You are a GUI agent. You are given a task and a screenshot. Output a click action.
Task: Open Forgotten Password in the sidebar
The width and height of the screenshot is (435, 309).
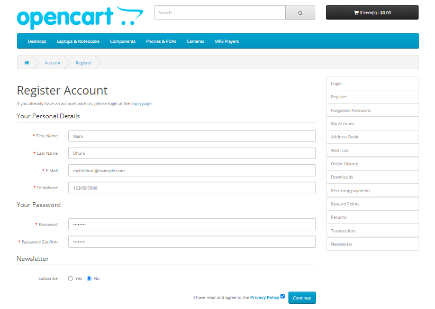(x=350, y=110)
